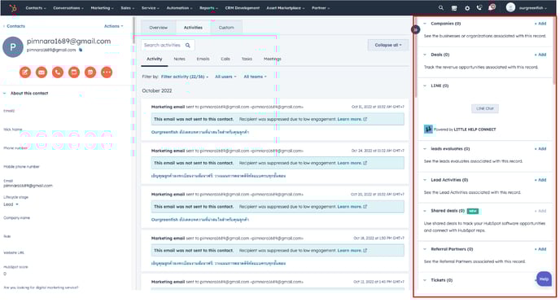Select the Emails activity tab
Screen dimensions: 560x303
[203, 59]
